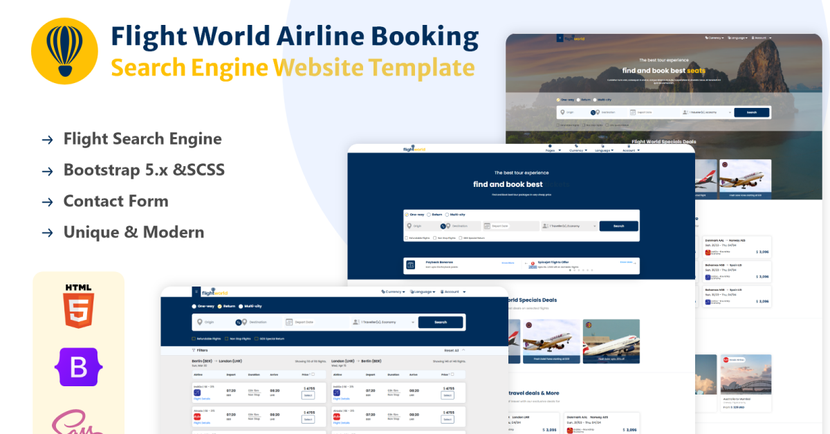Image resolution: width=830 pixels, height=434 pixels.
Task: Open hamburger menu on flight results page
Action: (196, 292)
